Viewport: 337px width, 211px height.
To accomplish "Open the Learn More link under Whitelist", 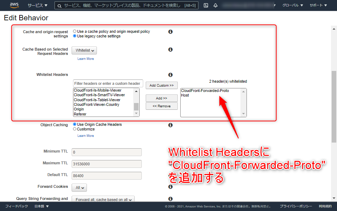I will [x=85, y=58].
